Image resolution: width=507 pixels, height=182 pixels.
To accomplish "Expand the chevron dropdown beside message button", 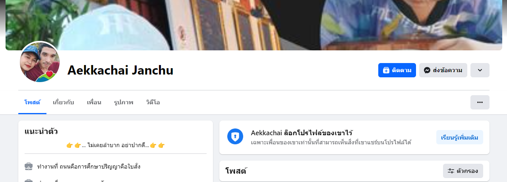I will coord(480,70).
